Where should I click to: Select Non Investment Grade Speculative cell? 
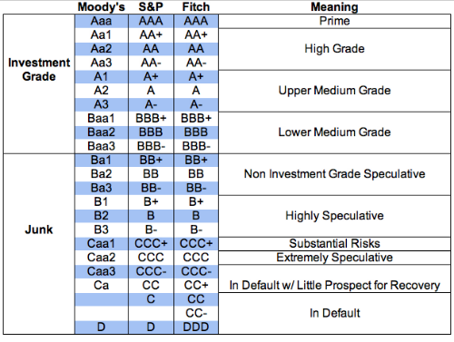click(x=334, y=174)
